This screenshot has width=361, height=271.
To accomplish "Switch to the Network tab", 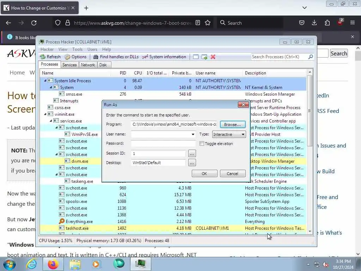I will tap(88, 65).
